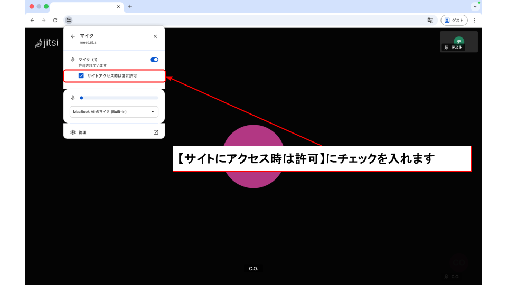Click the site information icon in address bar
Viewport: 507px width, 285px height.
pyautogui.click(x=69, y=20)
